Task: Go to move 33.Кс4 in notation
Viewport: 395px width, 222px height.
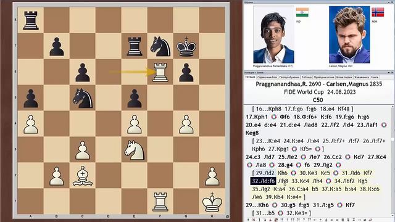Action: tap(301, 181)
